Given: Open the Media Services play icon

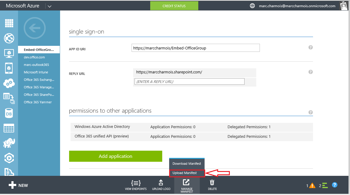Looking at the screenshot, I should point(9,158).
